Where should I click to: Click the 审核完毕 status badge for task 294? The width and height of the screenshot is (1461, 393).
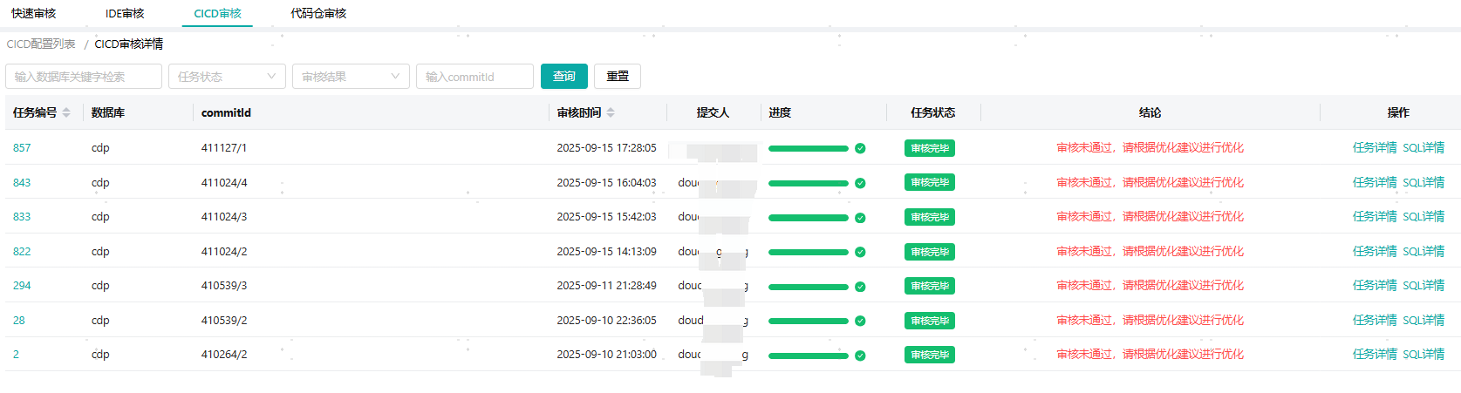[x=929, y=286]
